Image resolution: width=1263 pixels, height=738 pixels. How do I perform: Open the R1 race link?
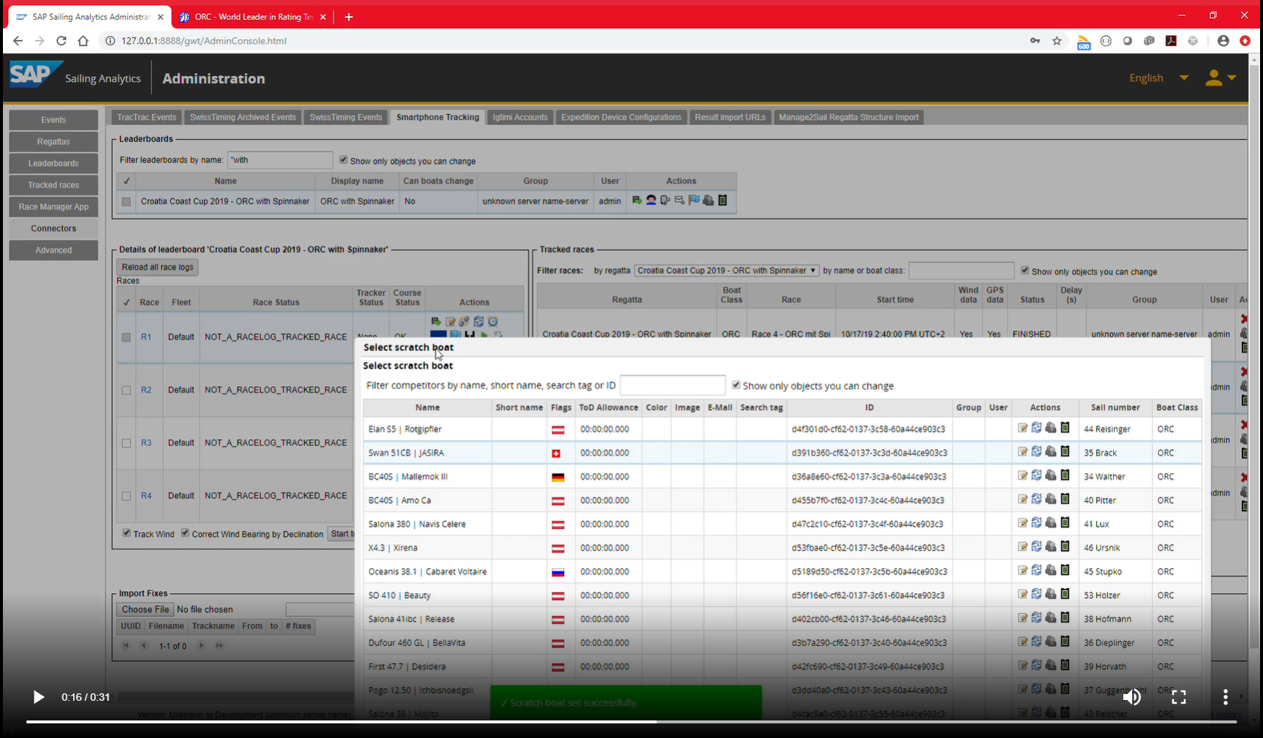tap(146, 337)
